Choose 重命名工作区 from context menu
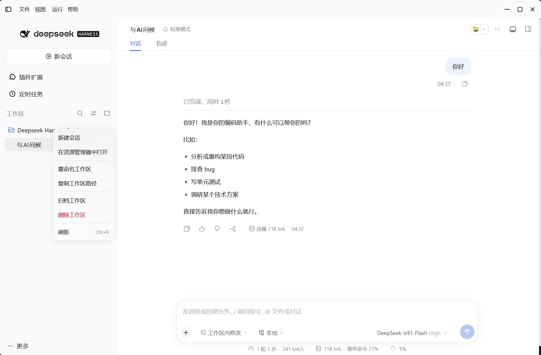Image resolution: width=541 pixels, height=355 pixels. 83,169
